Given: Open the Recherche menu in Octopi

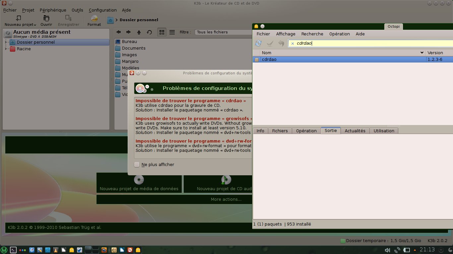Looking at the screenshot, I should [x=312, y=34].
